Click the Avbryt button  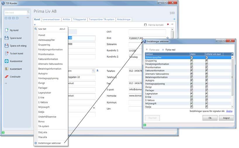[x=226, y=118]
